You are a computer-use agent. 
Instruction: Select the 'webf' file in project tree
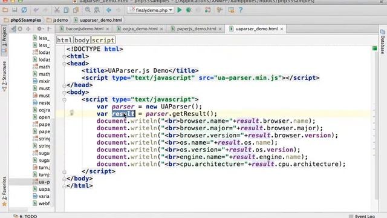(x=42, y=203)
